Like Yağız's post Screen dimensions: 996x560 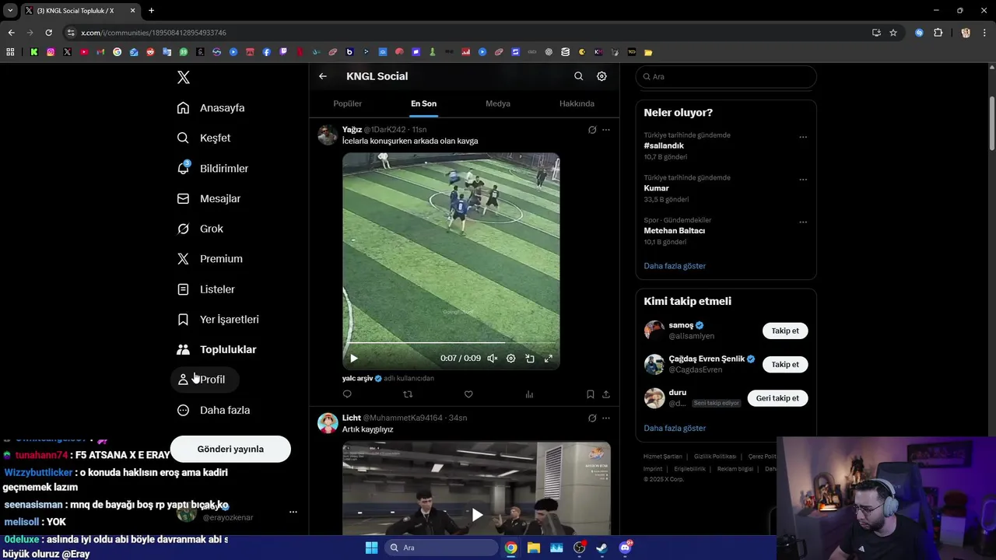[x=468, y=394]
